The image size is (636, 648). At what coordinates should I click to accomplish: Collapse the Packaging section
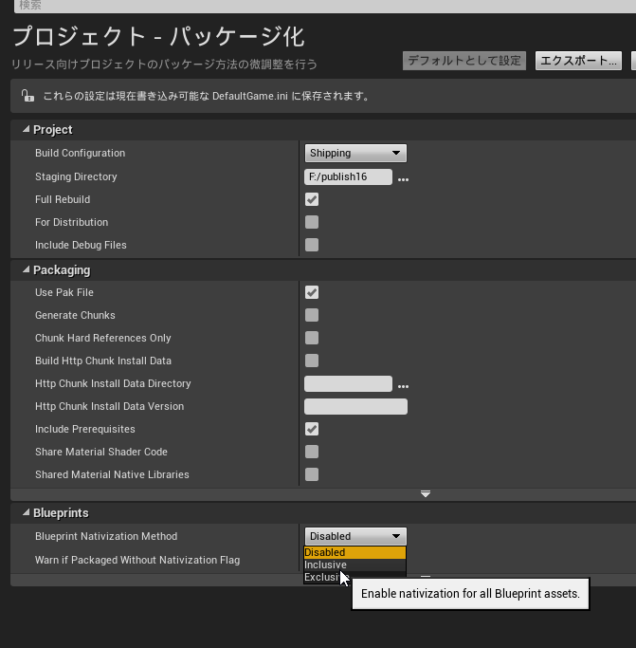click(26, 269)
